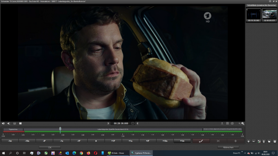The image size is (278, 156).
Task: Click the download arrow icon above timeline
Action: (222, 123)
